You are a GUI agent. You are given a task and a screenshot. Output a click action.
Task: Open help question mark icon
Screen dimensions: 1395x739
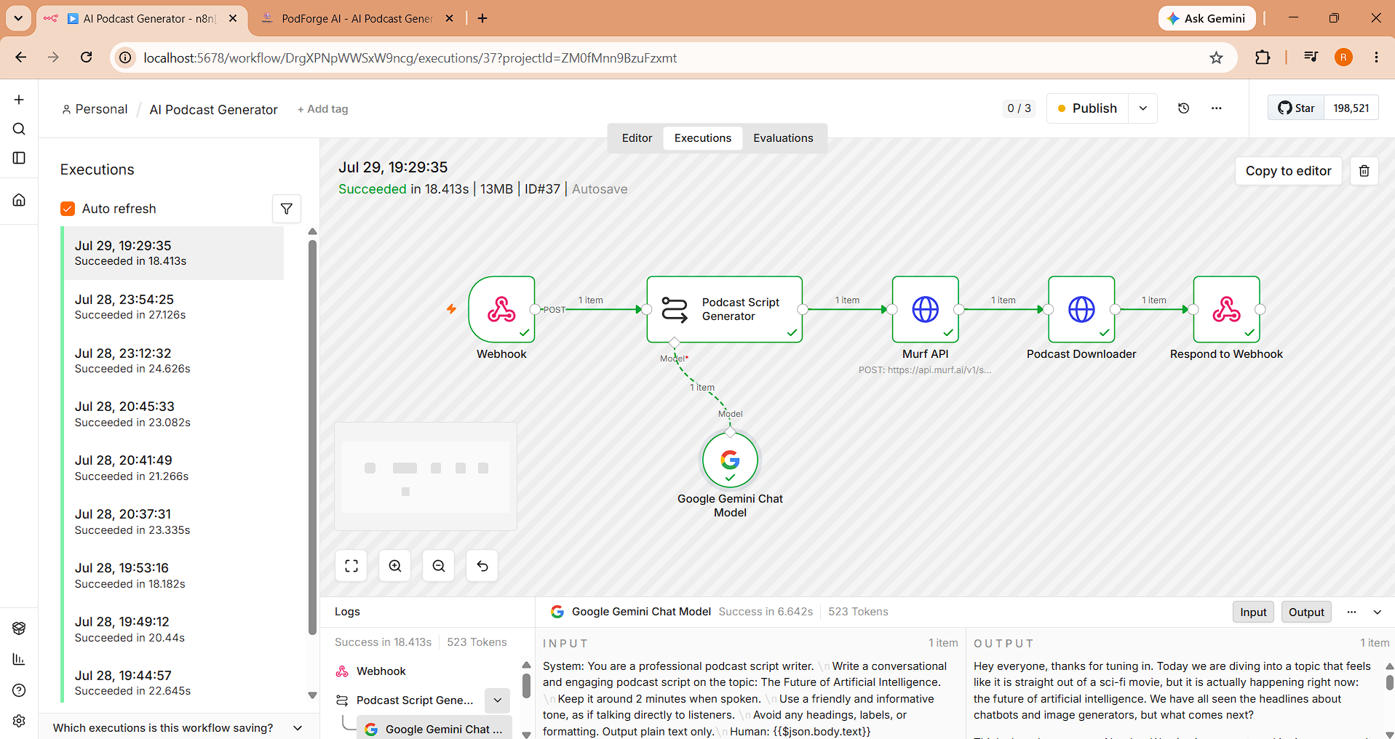coord(19,690)
